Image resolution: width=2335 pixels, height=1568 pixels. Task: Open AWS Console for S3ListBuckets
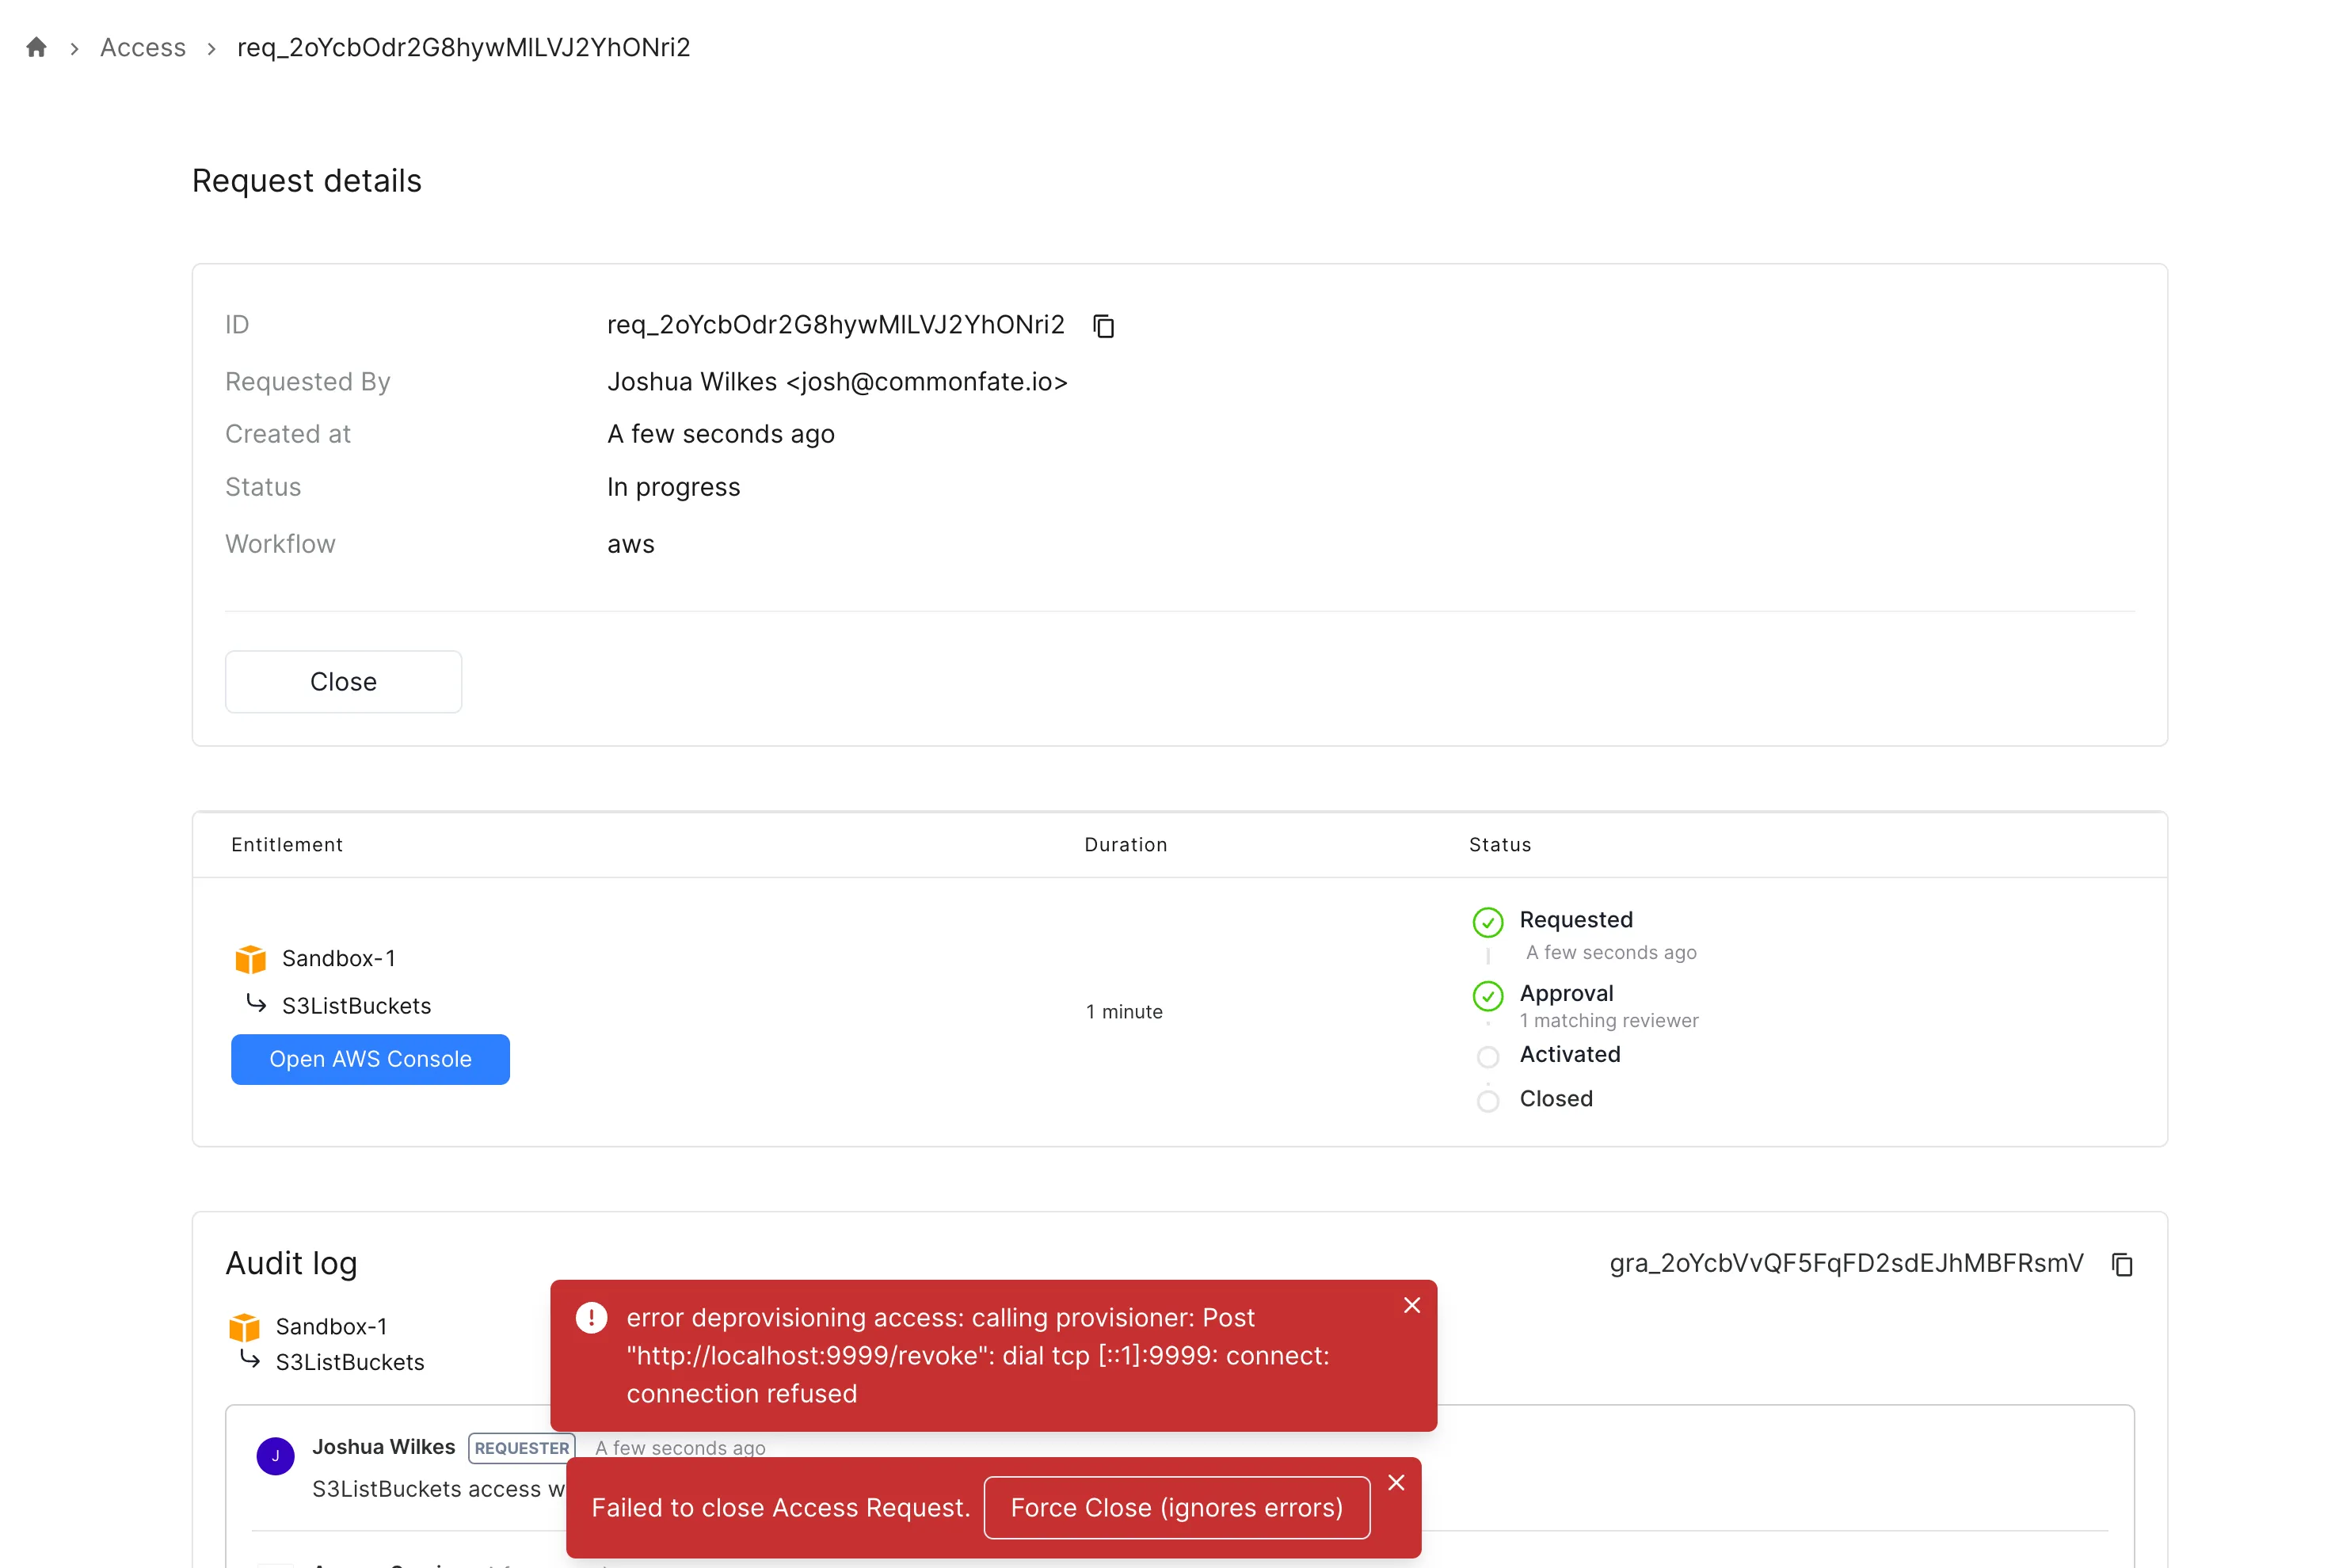coord(370,1059)
